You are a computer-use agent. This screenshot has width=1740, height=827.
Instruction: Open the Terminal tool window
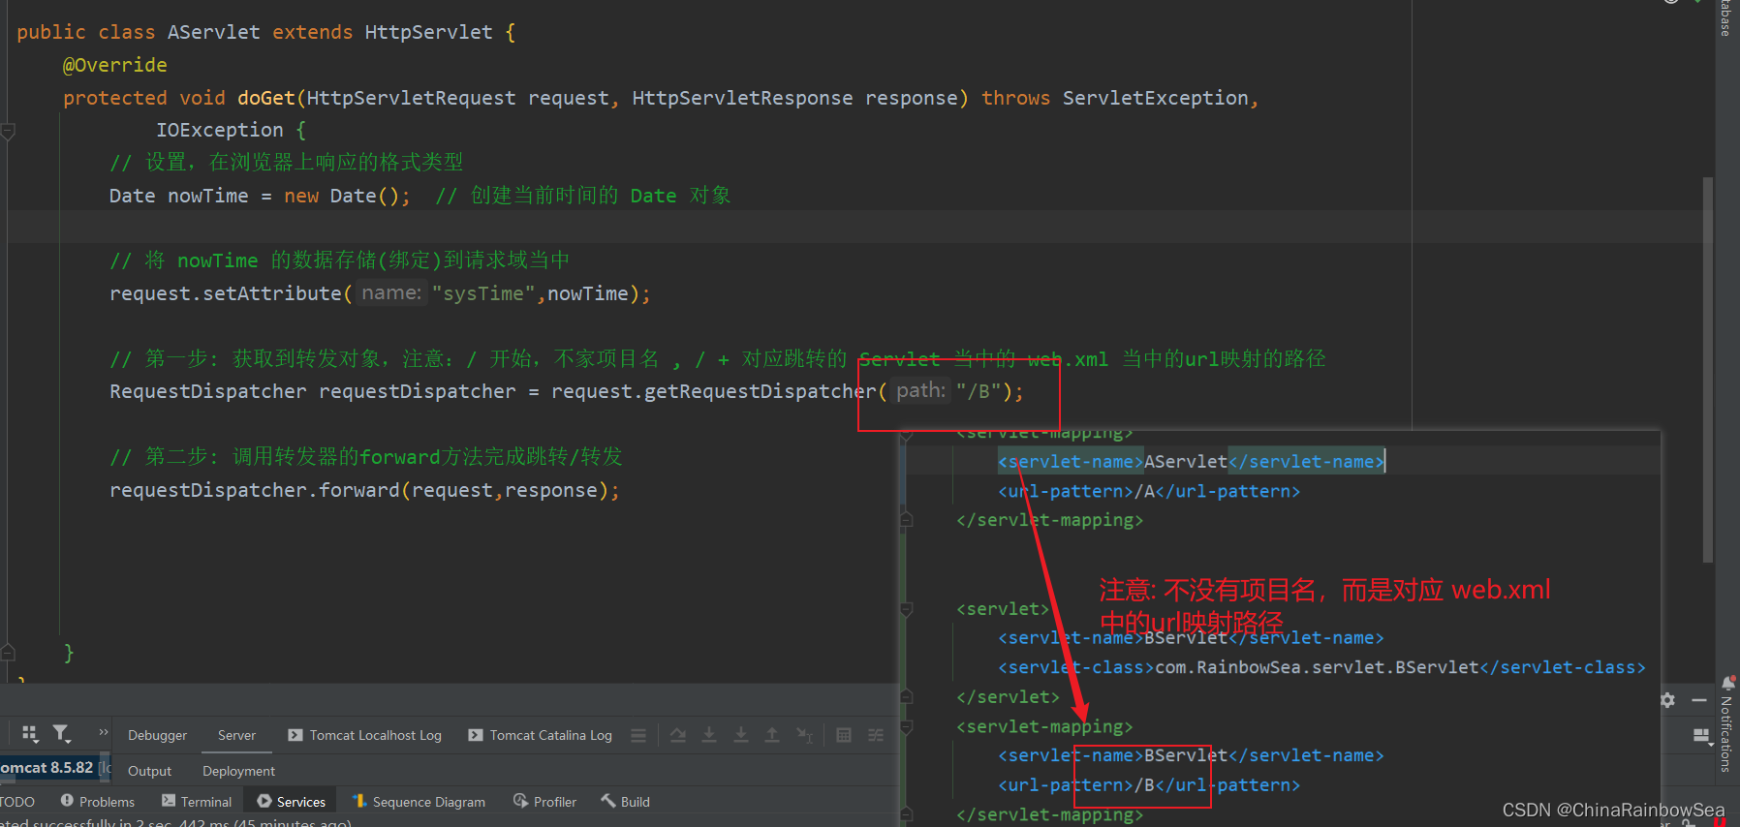point(197,801)
